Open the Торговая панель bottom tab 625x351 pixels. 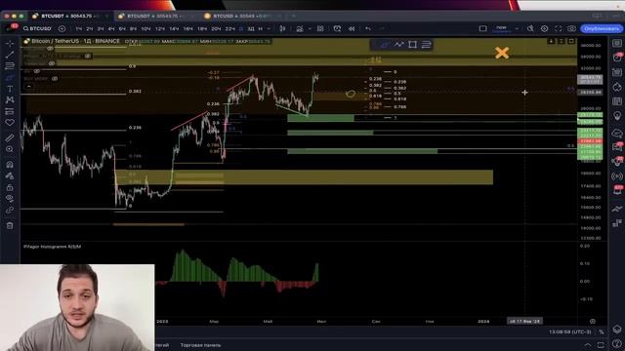pyautogui.click(x=200, y=345)
